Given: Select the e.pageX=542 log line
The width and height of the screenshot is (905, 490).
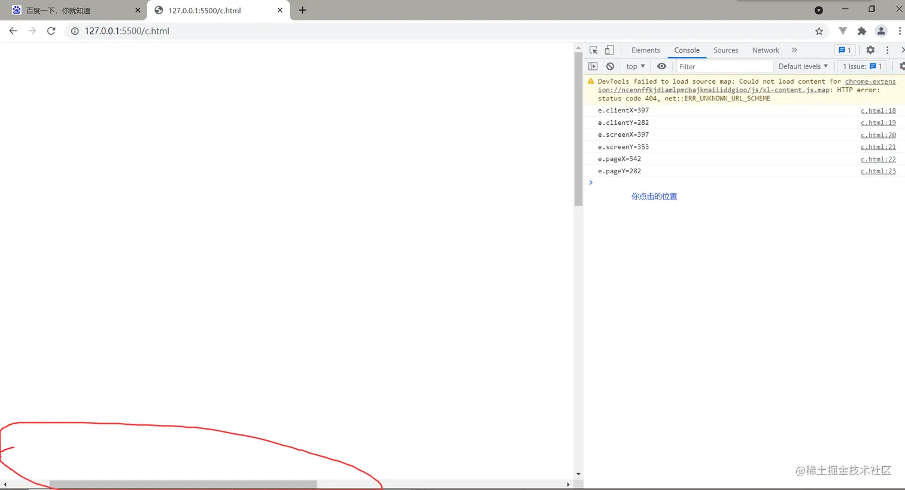Looking at the screenshot, I should 619,159.
